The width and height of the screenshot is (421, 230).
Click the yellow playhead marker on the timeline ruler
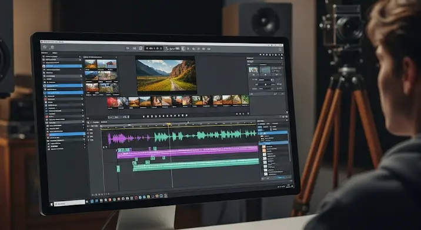[x=169, y=124]
